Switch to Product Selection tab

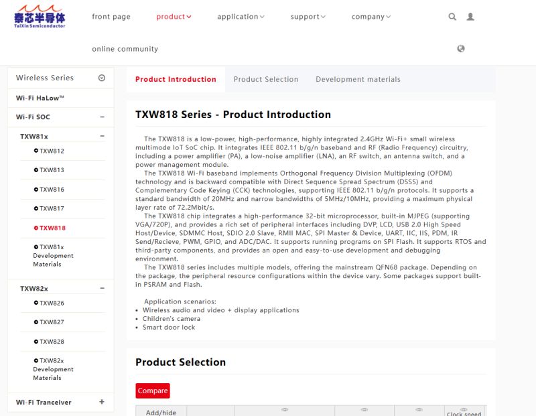tap(266, 79)
